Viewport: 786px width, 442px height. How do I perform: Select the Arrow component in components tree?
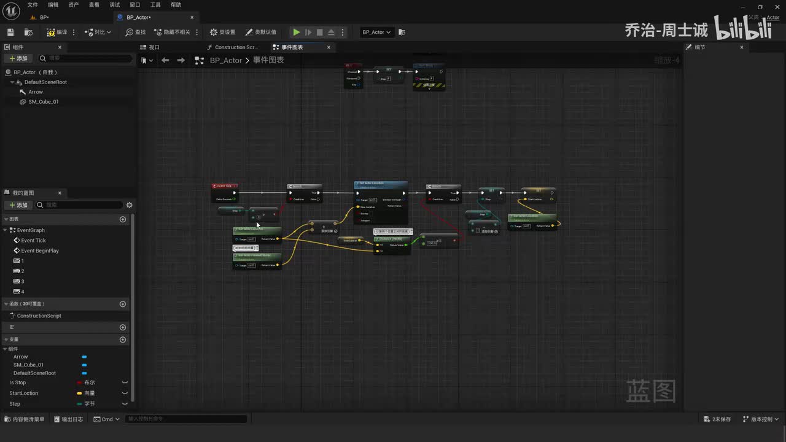pyautogui.click(x=36, y=92)
